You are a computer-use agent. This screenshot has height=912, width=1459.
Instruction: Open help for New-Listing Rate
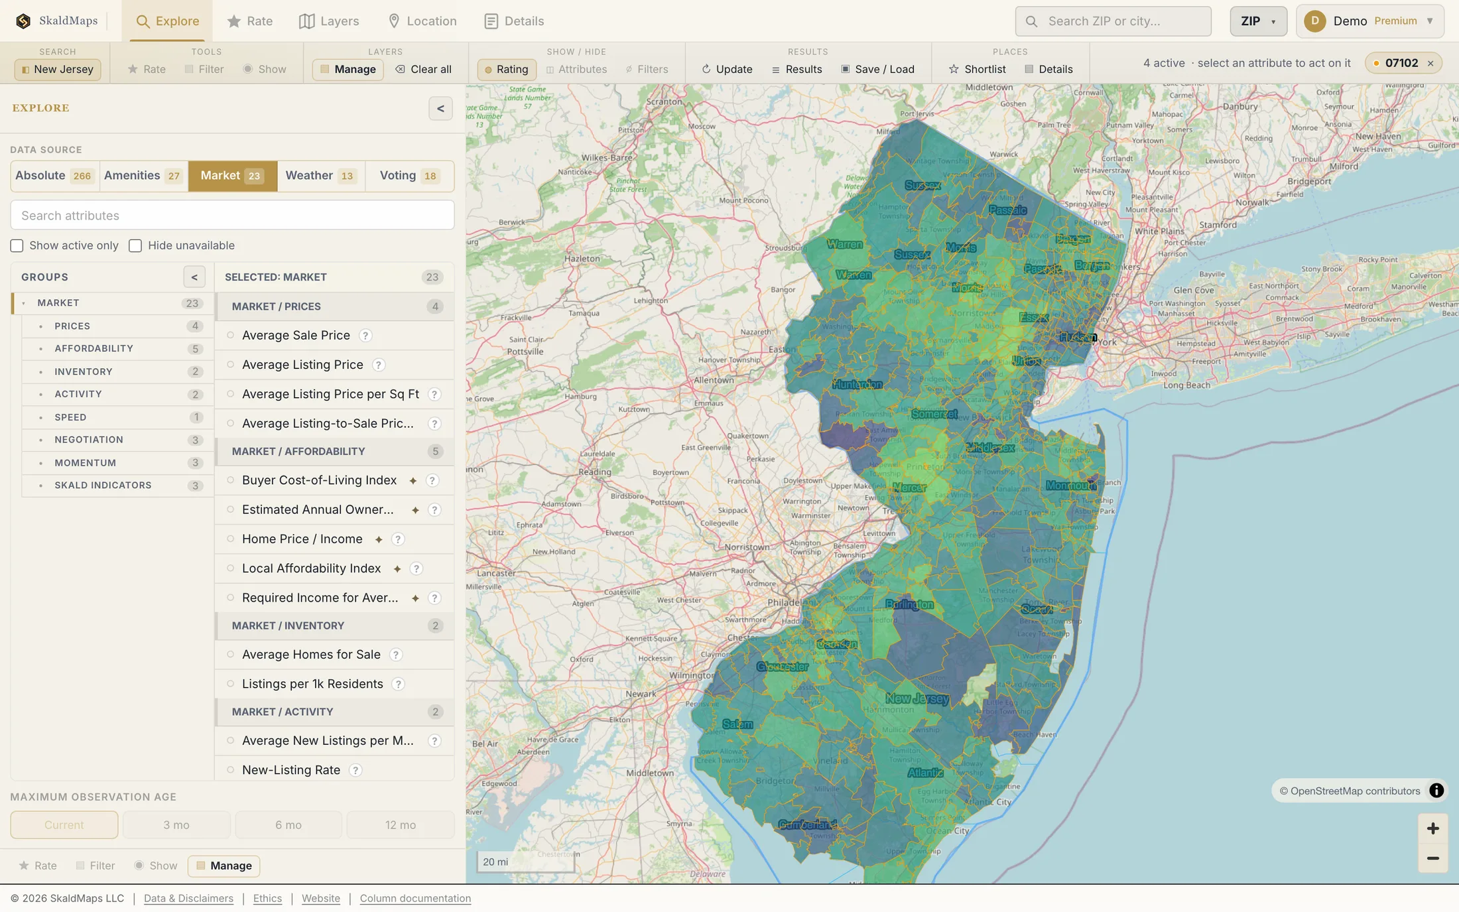tap(355, 770)
